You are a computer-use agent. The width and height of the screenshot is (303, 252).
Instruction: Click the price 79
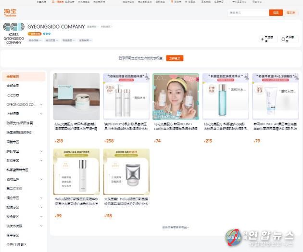tap(257, 141)
